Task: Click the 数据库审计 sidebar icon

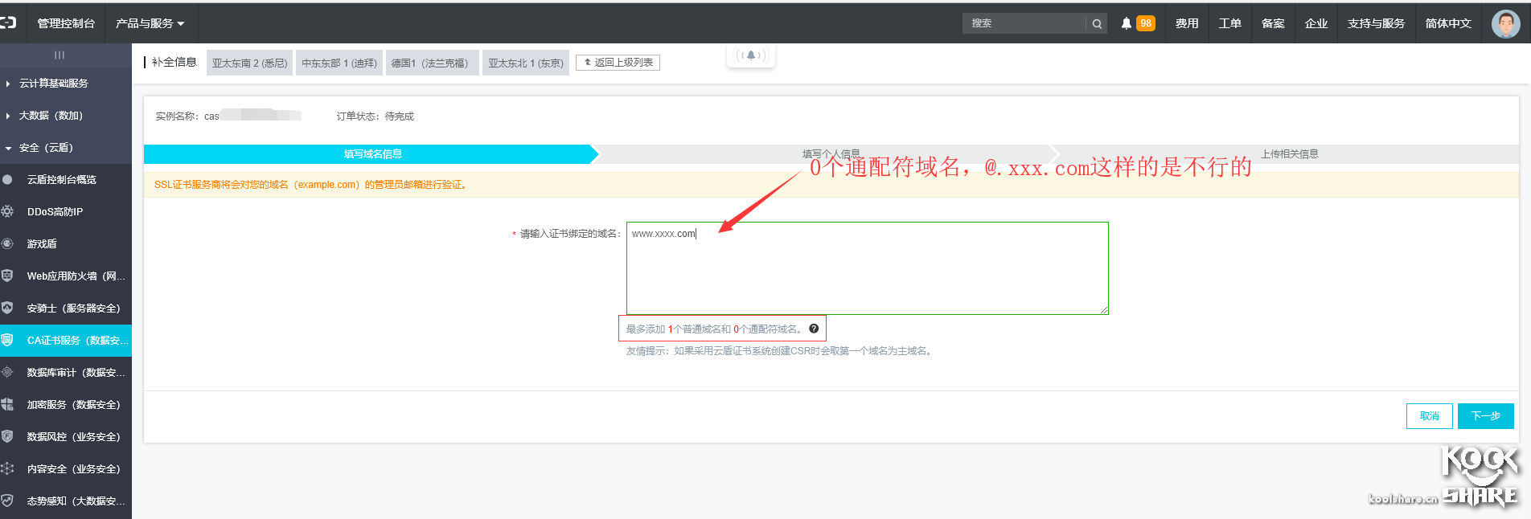Action: (7, 372)
